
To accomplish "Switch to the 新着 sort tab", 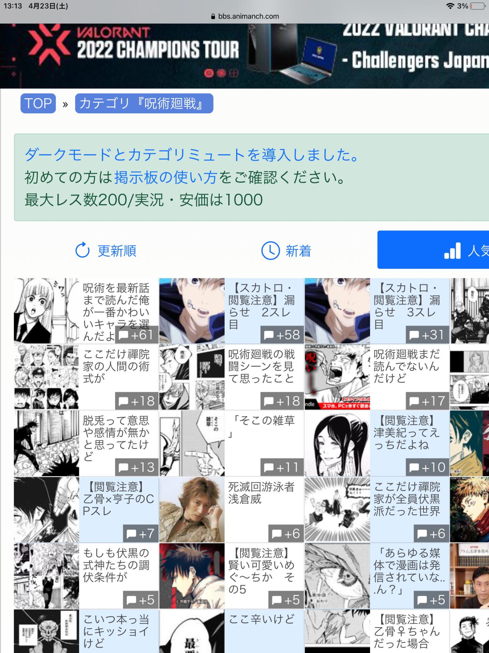I will point(286,250).
